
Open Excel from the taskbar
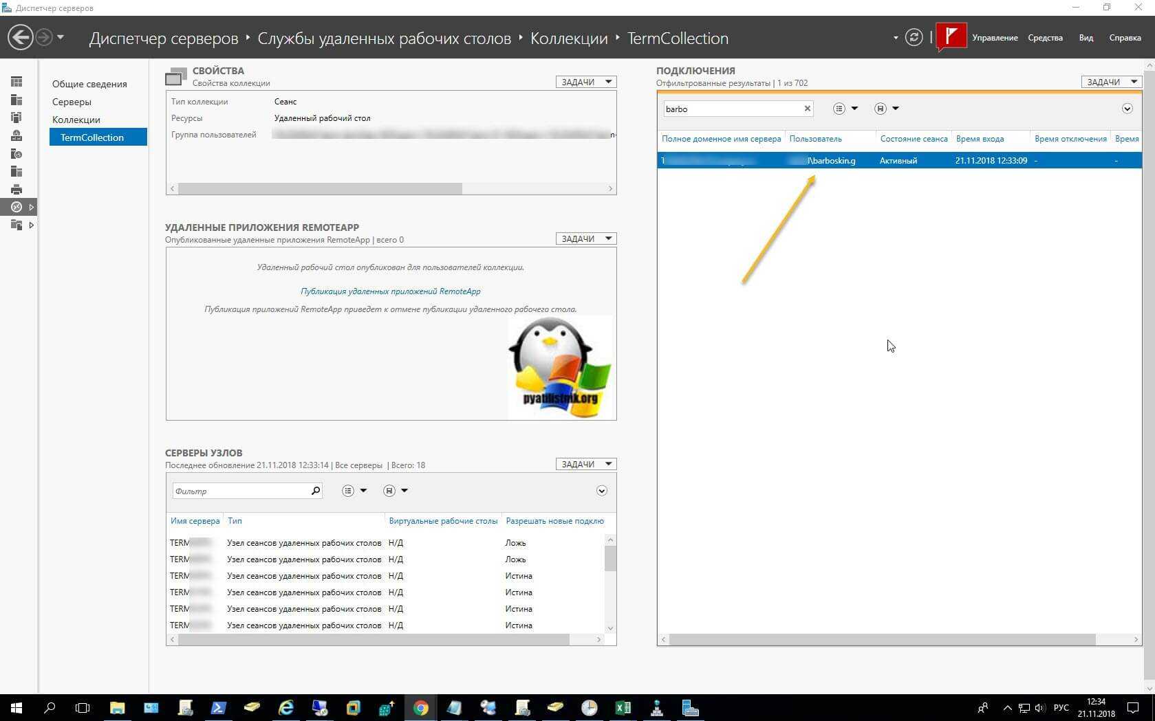click(x=623, y=707)
